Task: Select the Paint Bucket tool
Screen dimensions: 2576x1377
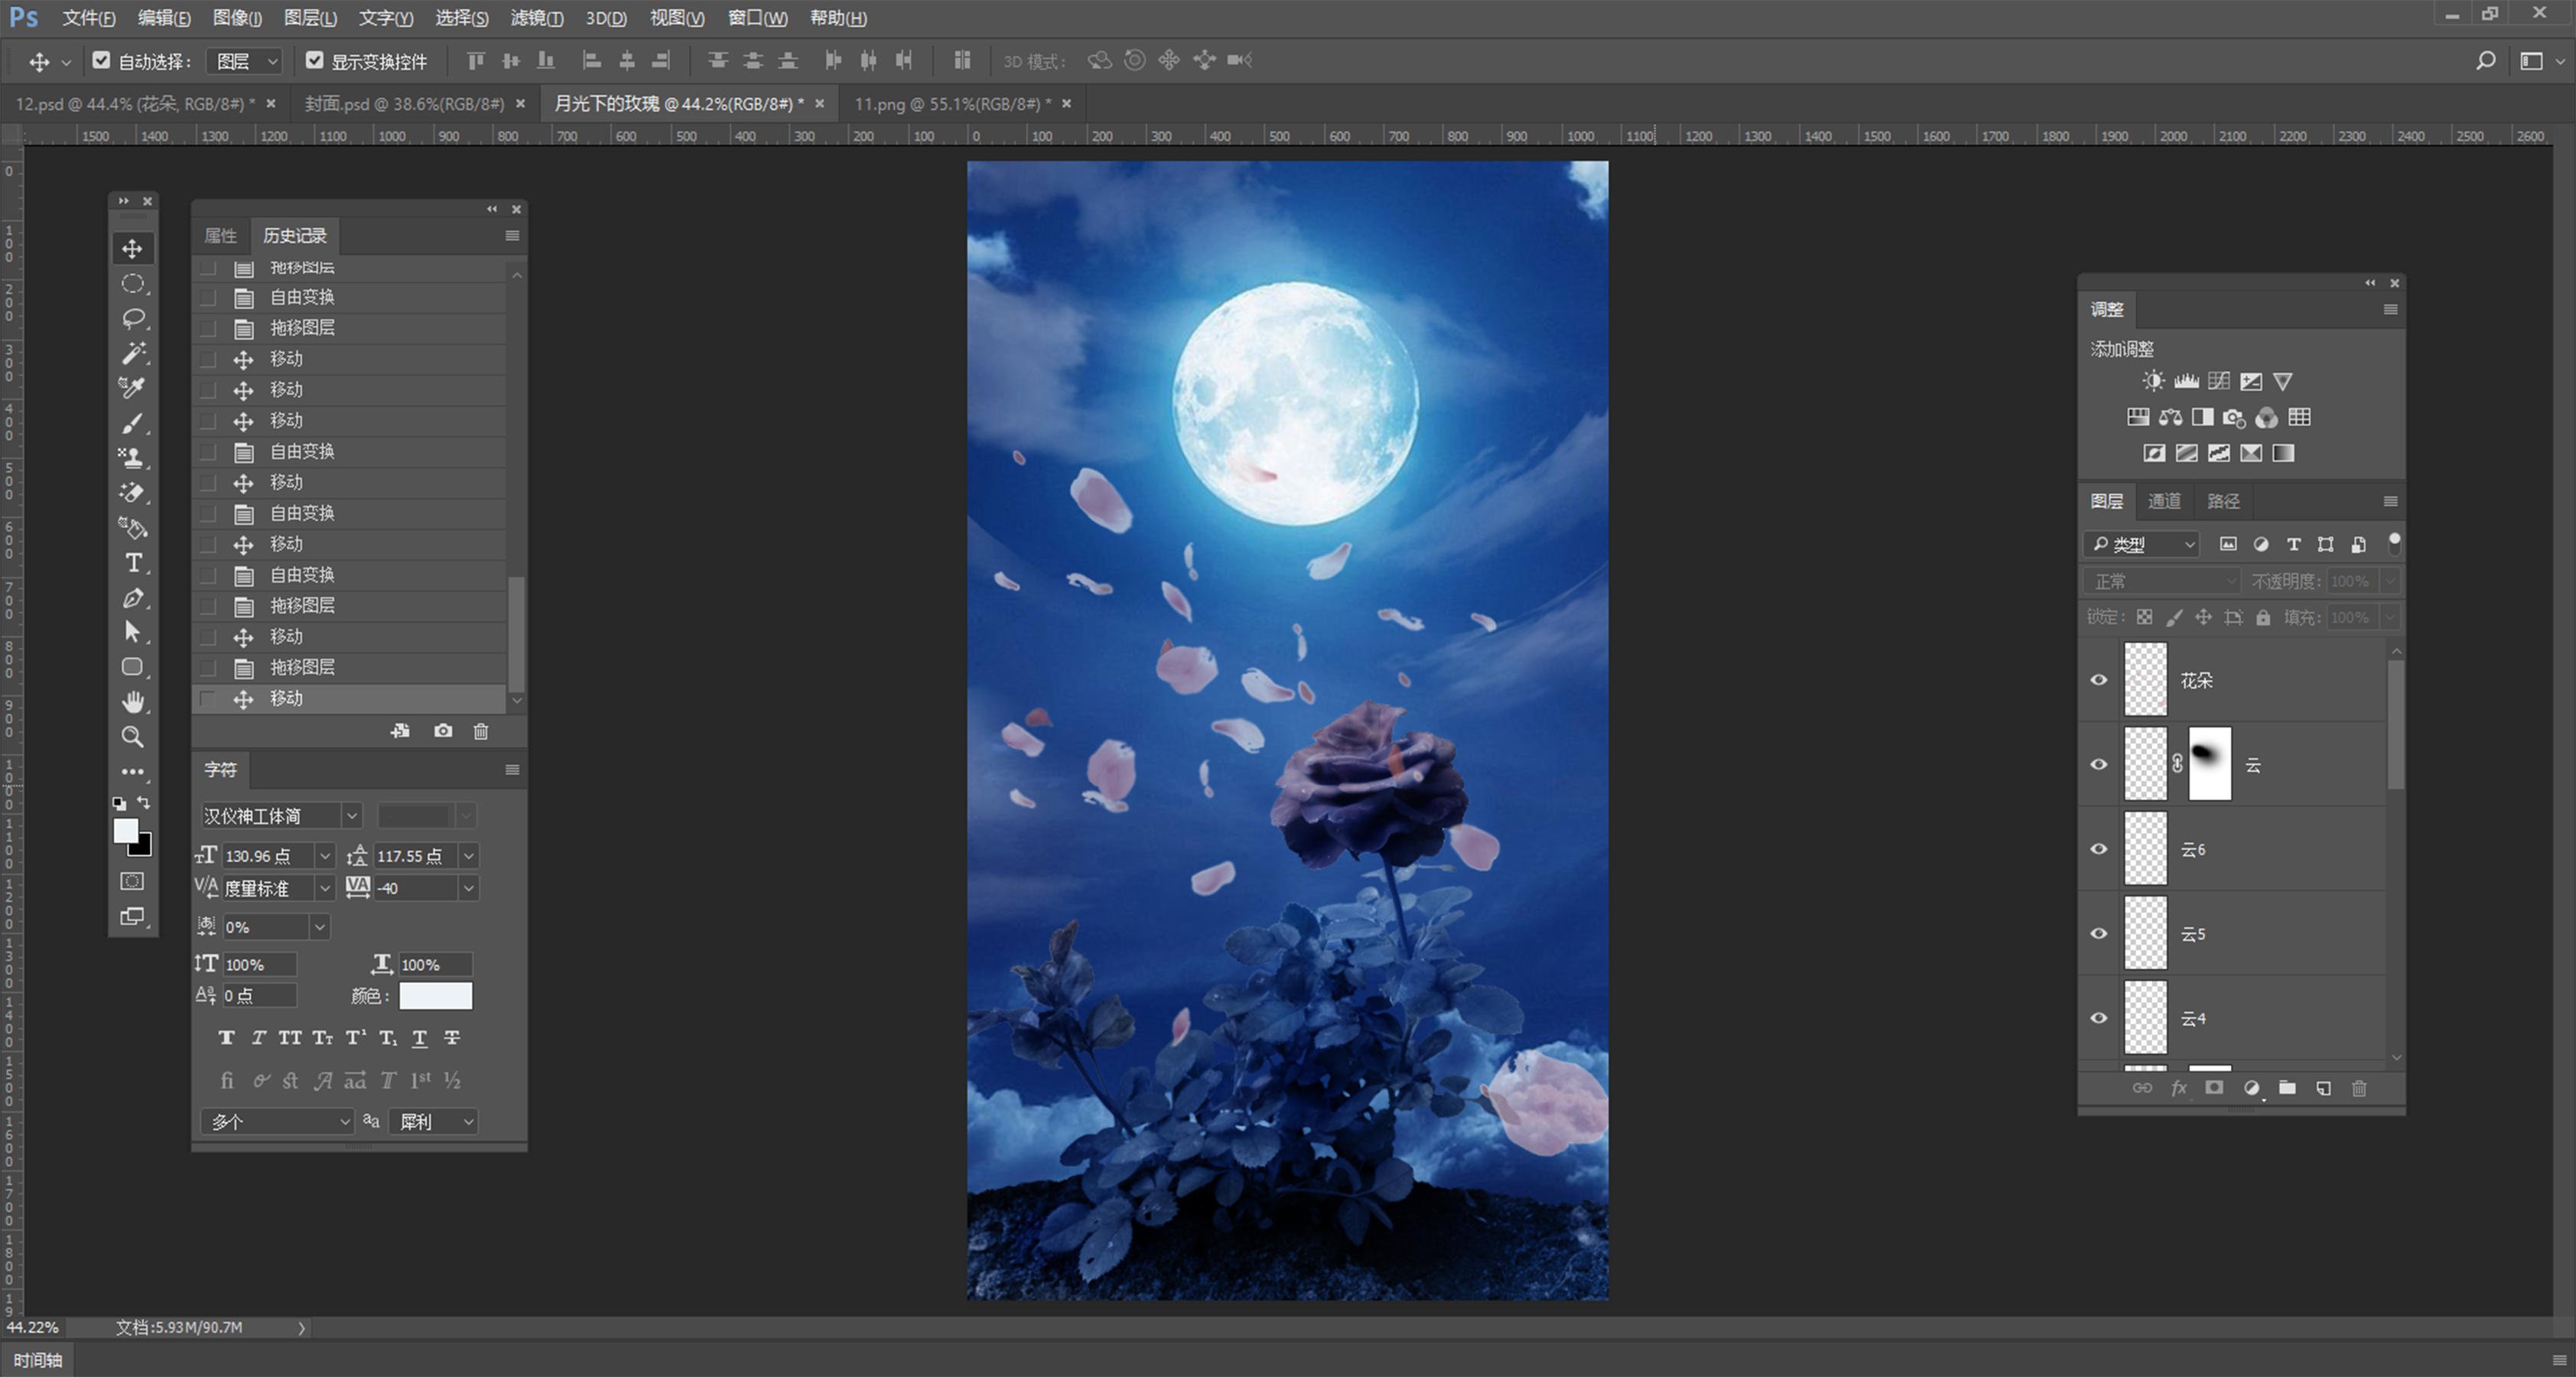Action: pyautogui.click(x=132, y=528)
